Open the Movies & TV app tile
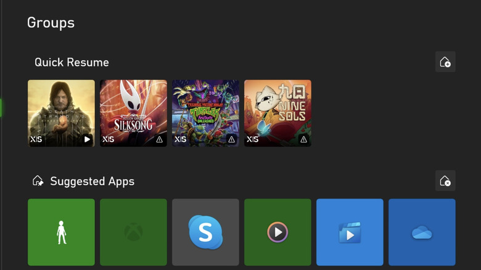This screenshot has height=270, width=481. click(x=350, y=232)
